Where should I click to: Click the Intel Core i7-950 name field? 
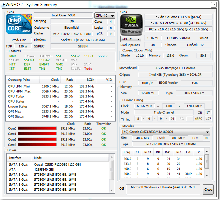(x=63, y=15)
